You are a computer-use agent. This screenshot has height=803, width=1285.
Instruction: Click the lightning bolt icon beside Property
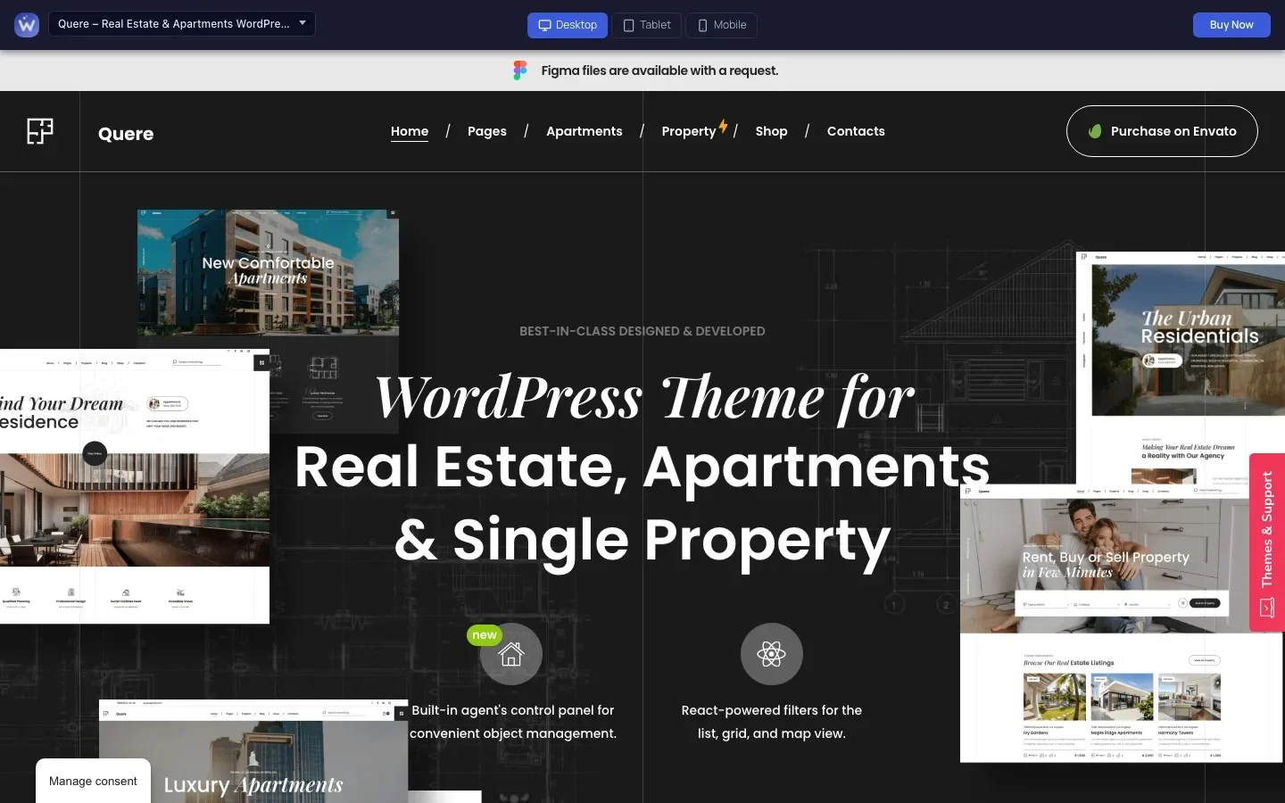[x=723, y=126]
